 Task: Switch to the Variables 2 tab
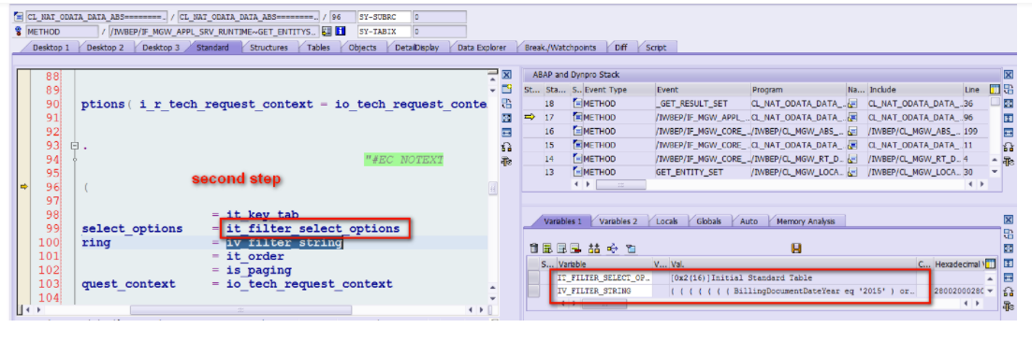[618, 221]
